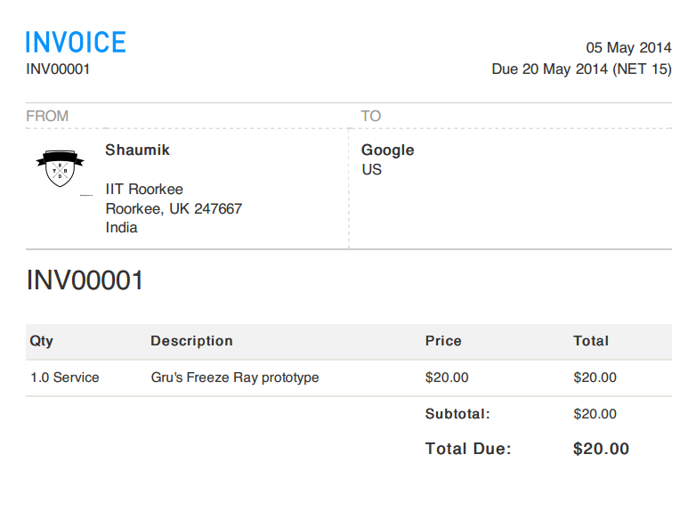Click the 05 May 2014 invoice date

628,48
